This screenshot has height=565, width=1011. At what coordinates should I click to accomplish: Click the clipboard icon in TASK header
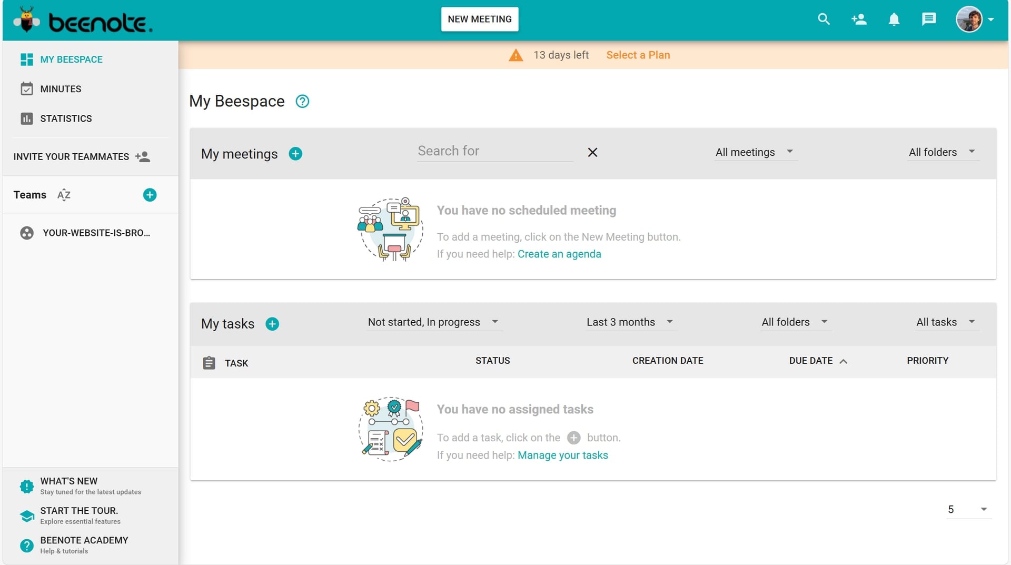[209, 363]
